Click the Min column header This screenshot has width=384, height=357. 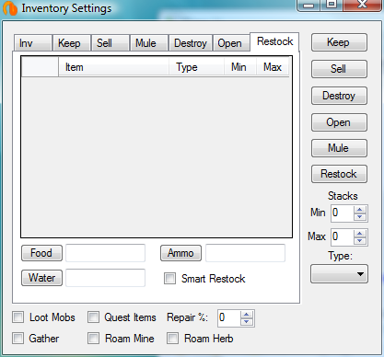tap(239, 67)
